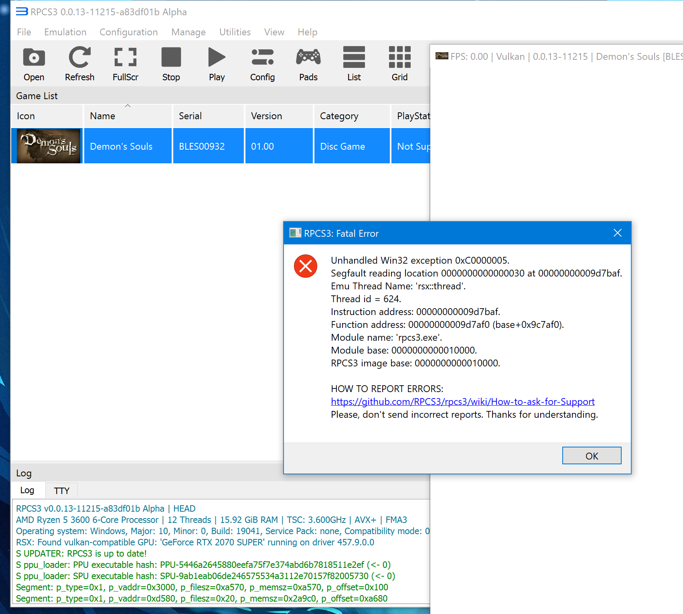Click the game window FPS title text
The height and width of the screenshot is (614, 683).
click(x=566, y=57)
